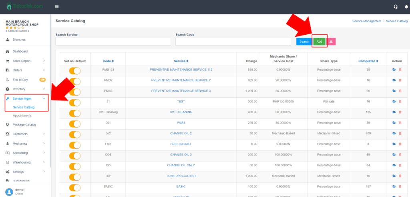Click the hamburger menu icon in top bar

(x=57, y=6)
